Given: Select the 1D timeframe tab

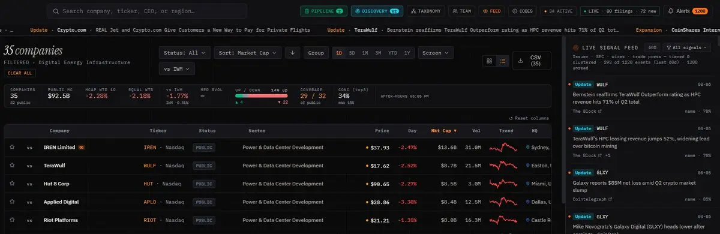Looking at the screenshot, I should coord(339,53).
